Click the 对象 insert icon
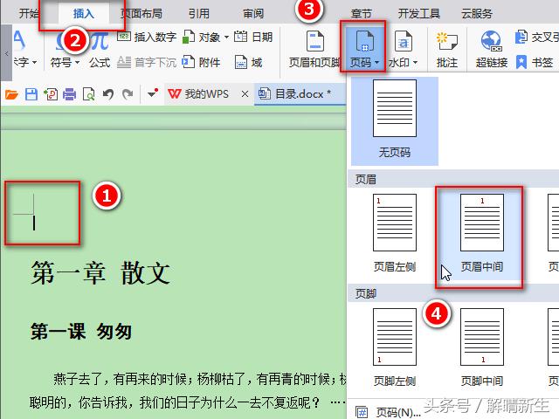559x419 pixels. pyautogui.click(x=189, y=37)
